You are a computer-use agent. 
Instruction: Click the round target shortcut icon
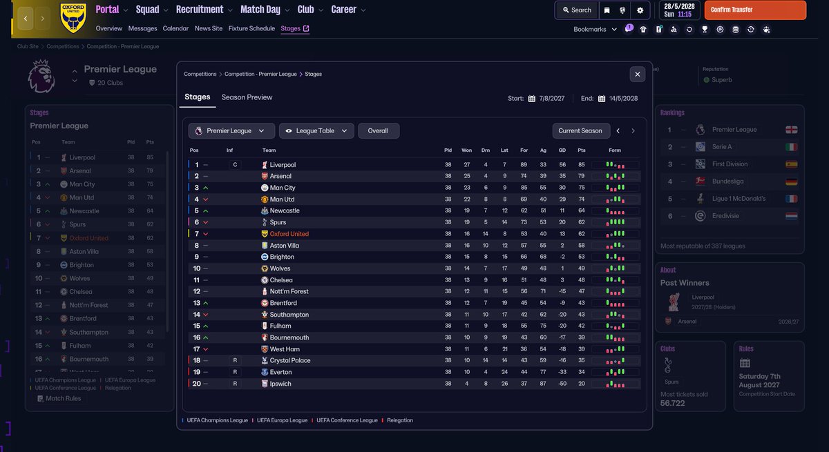point(720,30)
